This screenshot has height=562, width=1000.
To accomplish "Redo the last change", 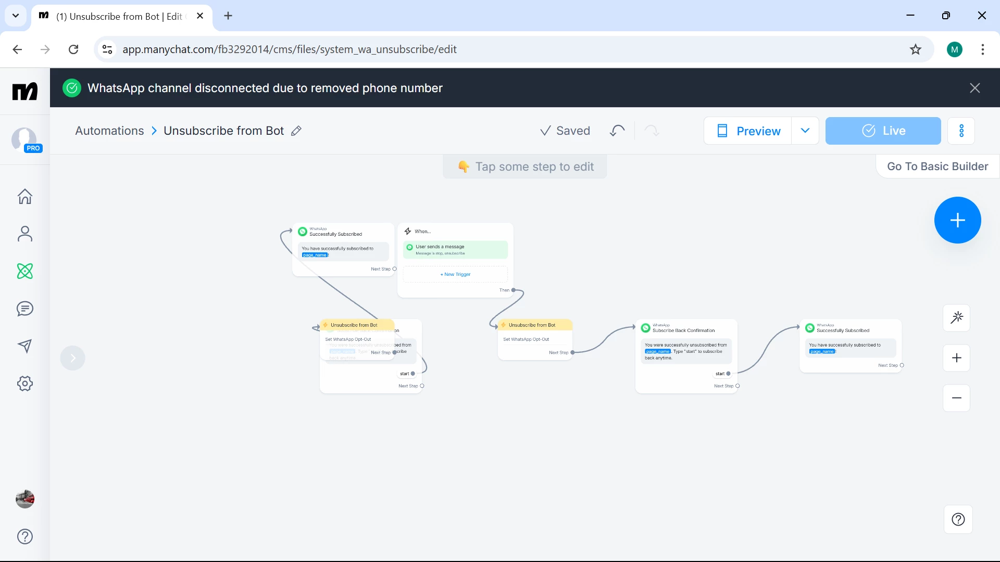I will (652, 131).
